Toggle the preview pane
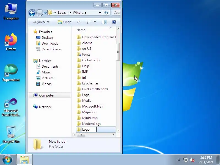220x165 pixels. [x=104, y=22]
